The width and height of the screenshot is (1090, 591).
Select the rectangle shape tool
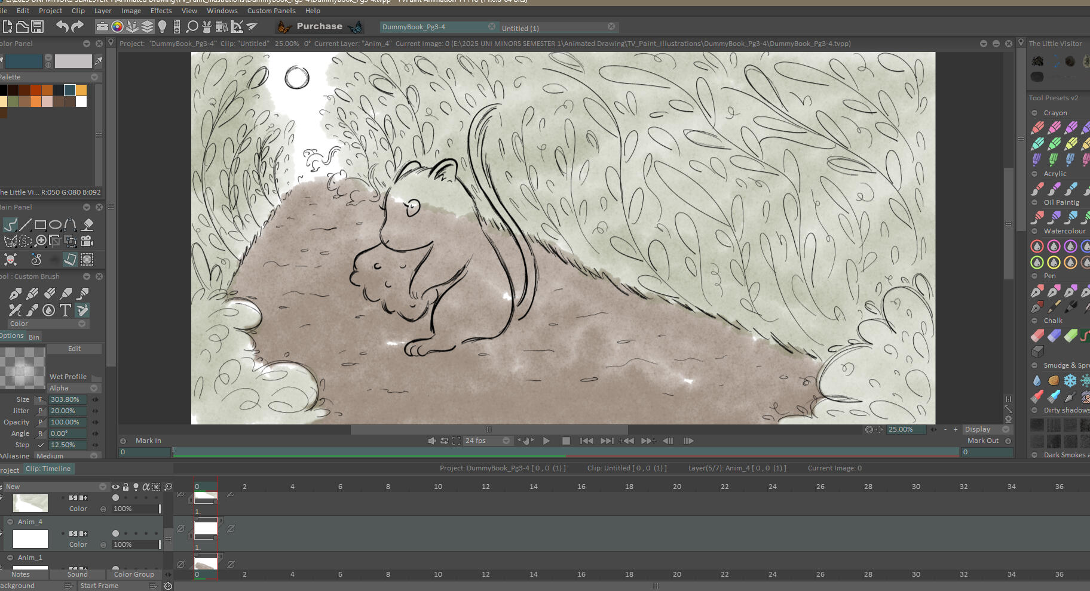tap(40, 225)
